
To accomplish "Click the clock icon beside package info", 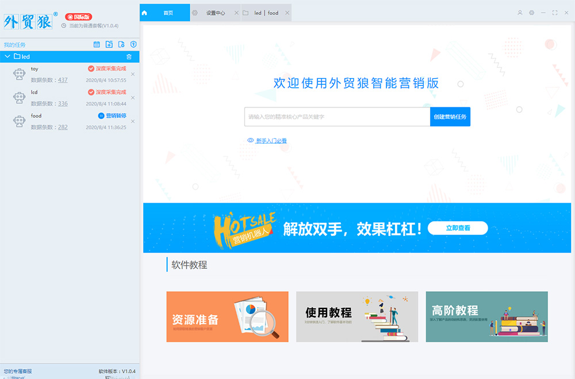I will (64, 26).
